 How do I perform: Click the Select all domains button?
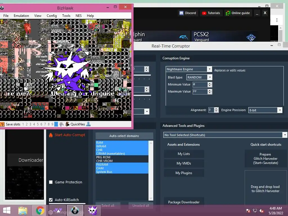click(108, 206)
